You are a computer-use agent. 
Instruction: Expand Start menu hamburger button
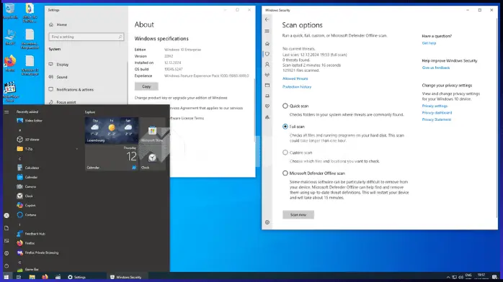tap(6, 112)
